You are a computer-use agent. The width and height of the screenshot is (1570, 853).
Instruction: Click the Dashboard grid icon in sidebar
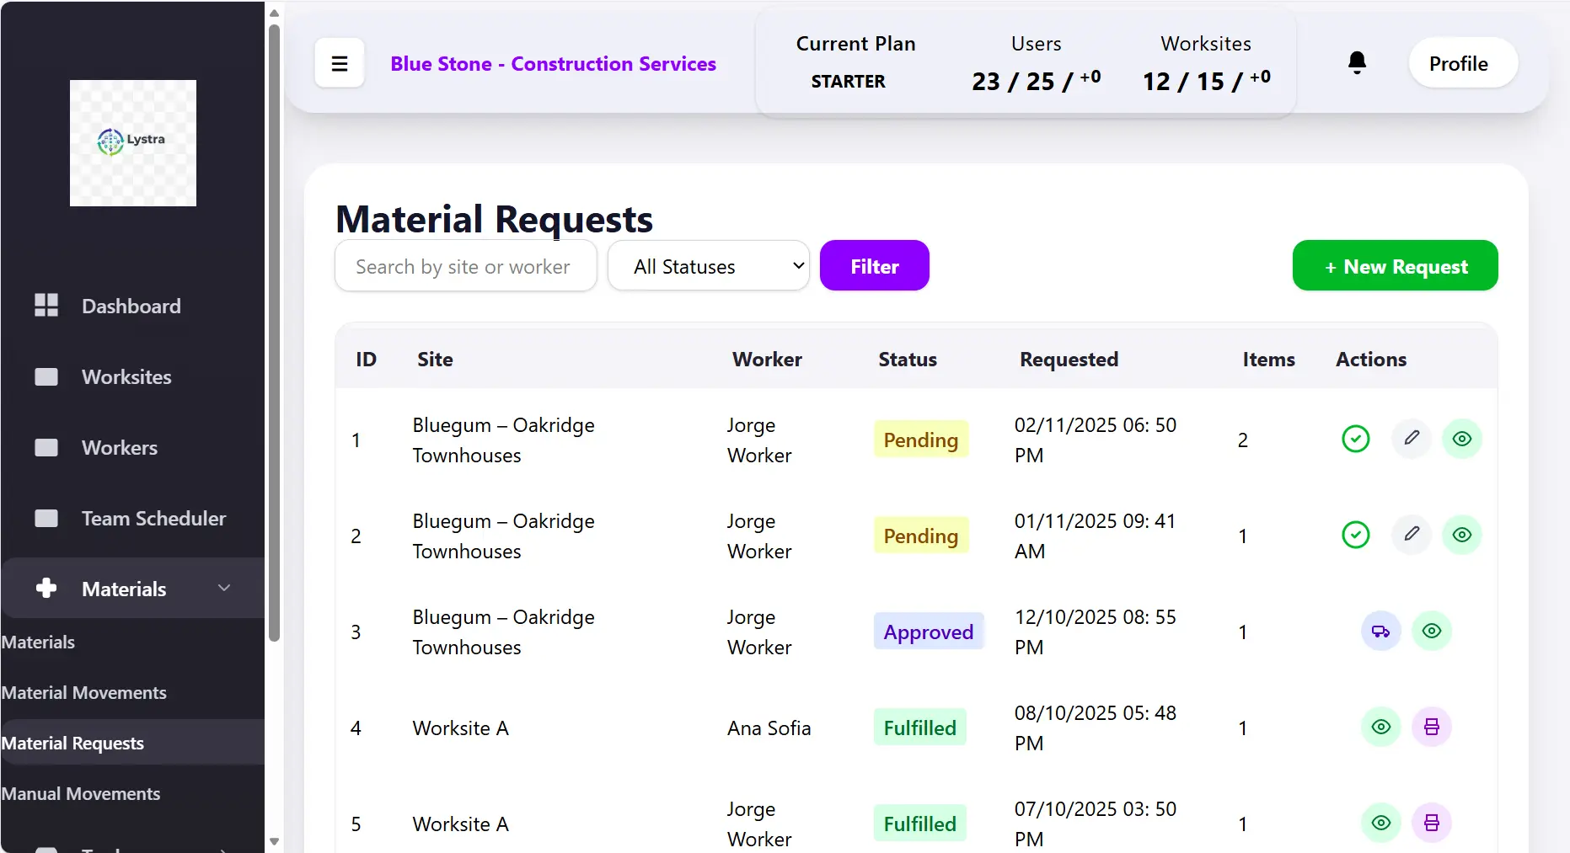46,305
